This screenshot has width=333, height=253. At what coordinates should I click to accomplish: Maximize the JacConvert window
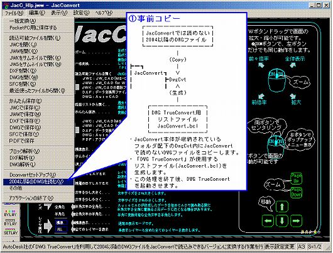click(x=319, y=5)
